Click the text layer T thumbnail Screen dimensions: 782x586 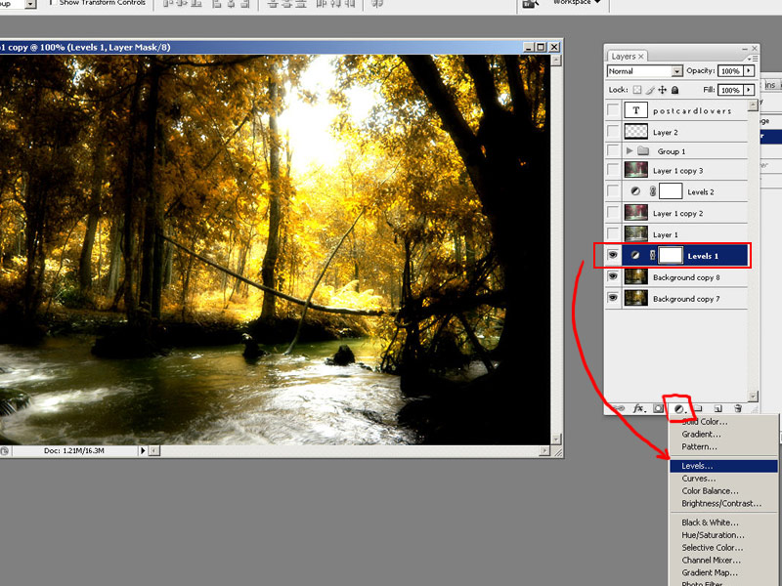(x=636, y=110)
